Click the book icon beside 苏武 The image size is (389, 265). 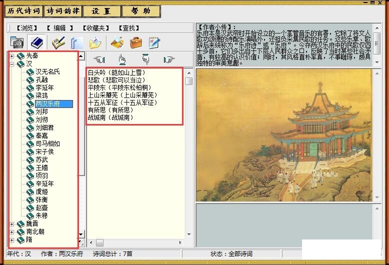(x=30, y=160)
